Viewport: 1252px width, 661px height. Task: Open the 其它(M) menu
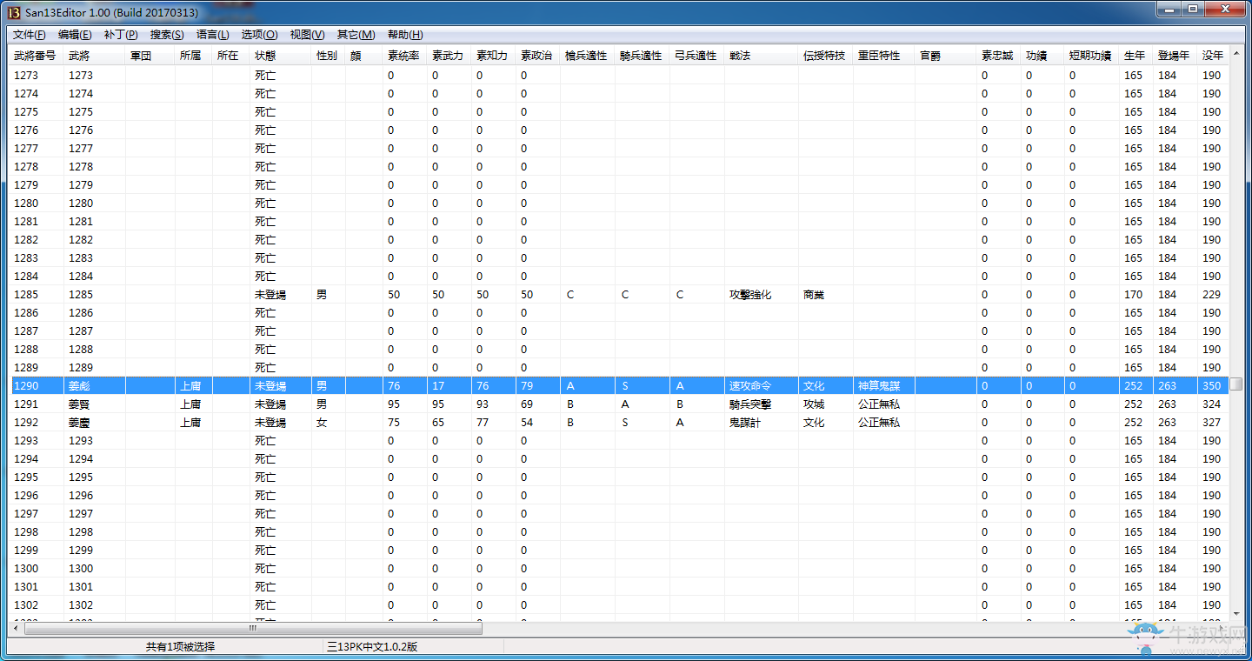pyautogui.click(x=356, y=35)
